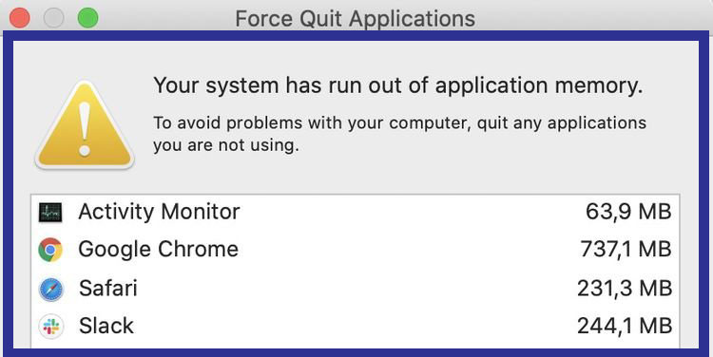Select Google Chrome in the list
This screenshot has width=713, height=357.
(x=356, y=250)
